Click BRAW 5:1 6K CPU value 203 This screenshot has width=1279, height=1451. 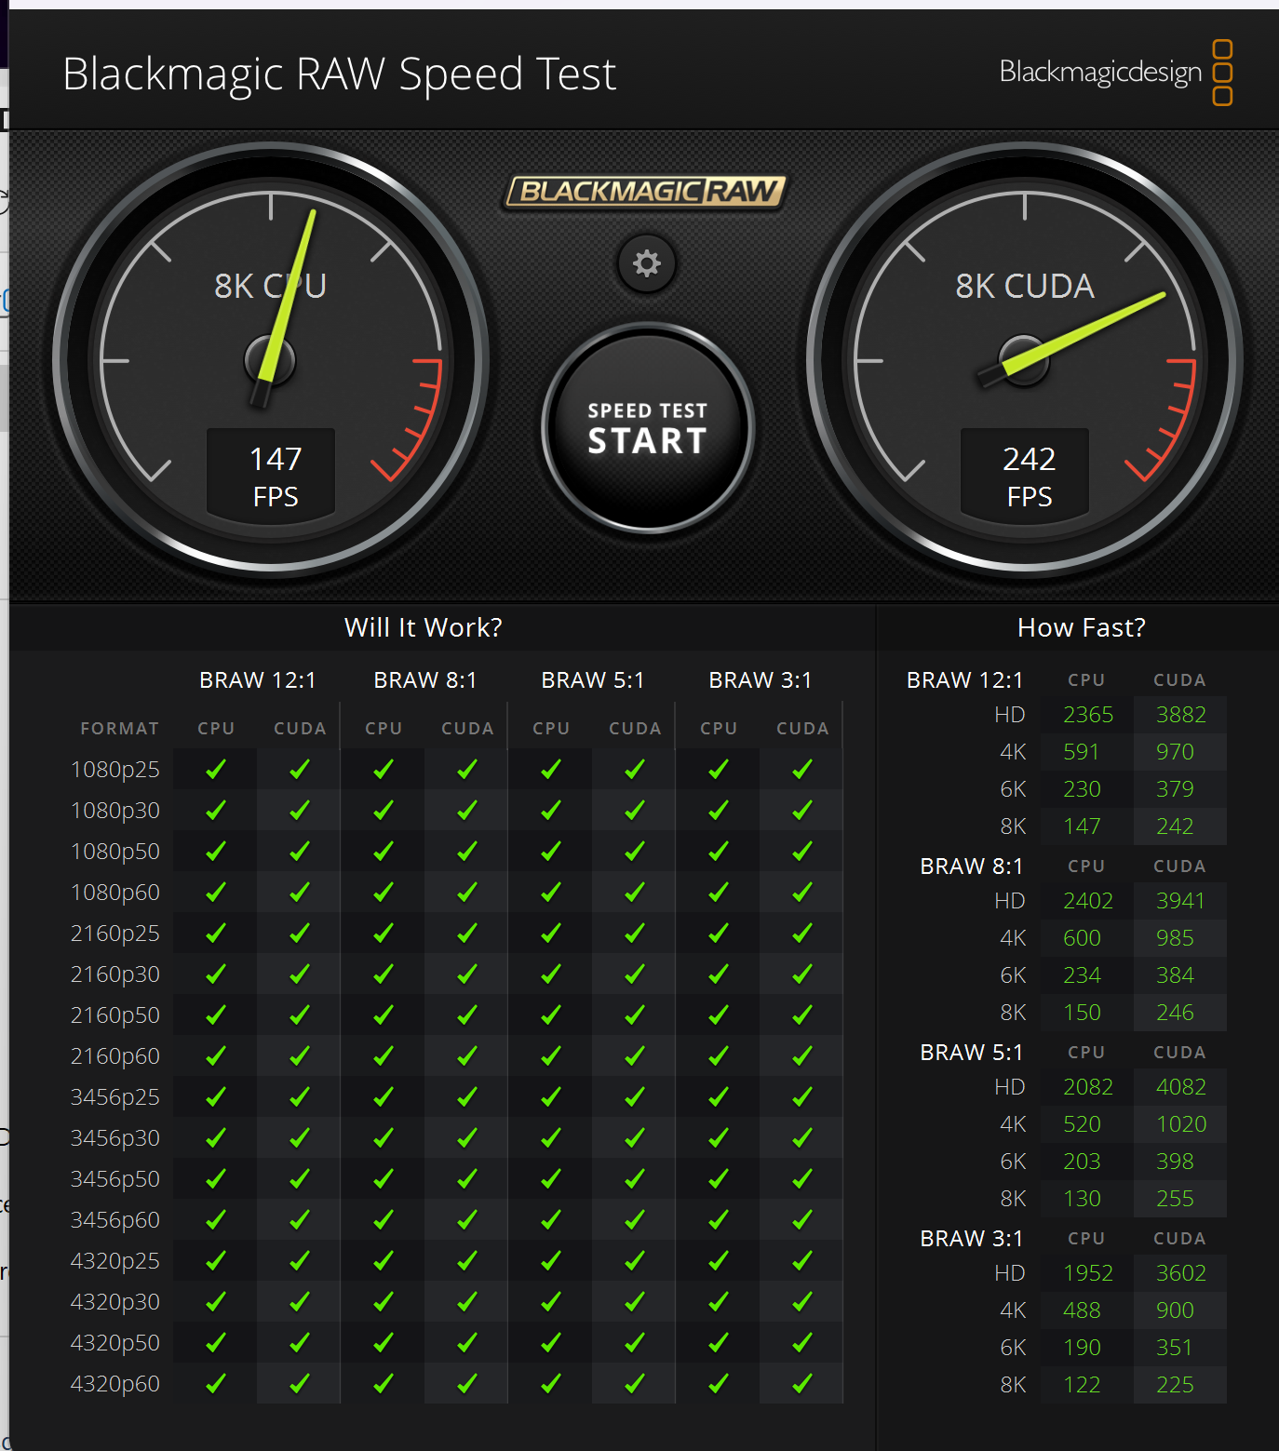tap(1082, 1162)
